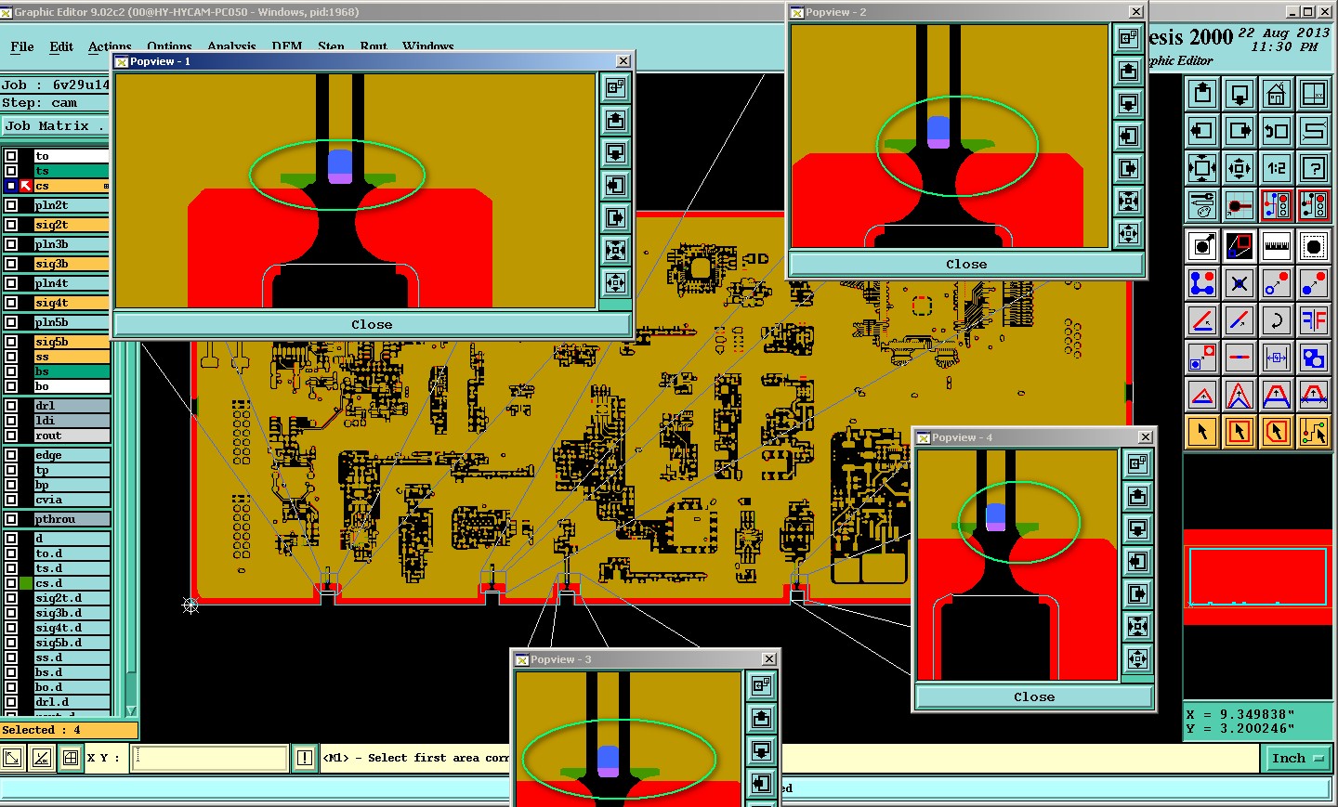Viewport: 1338px width, 807px height.
Task: Click pan down icon in Popview - 3
Action: (761, 750)
